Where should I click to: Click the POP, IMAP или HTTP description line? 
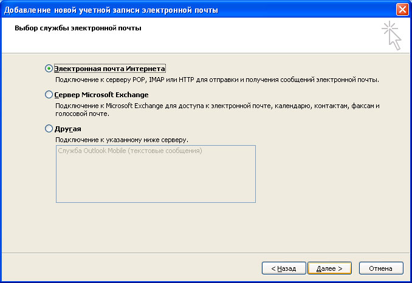click(x=217, y=80)
